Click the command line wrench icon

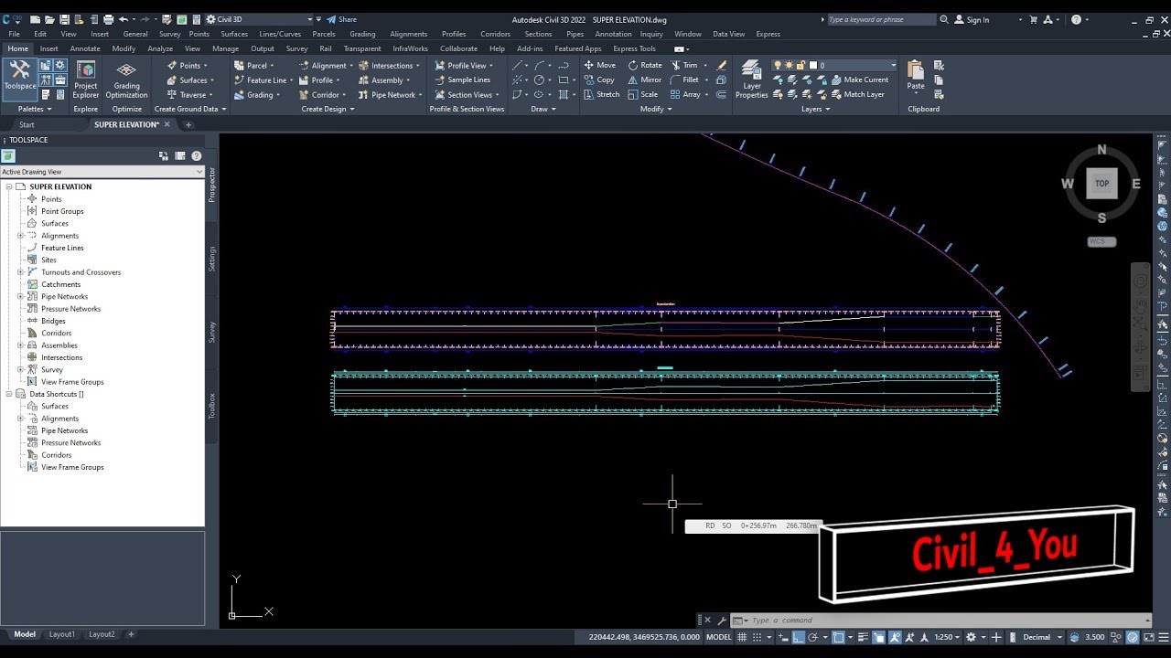coord(721,620)
